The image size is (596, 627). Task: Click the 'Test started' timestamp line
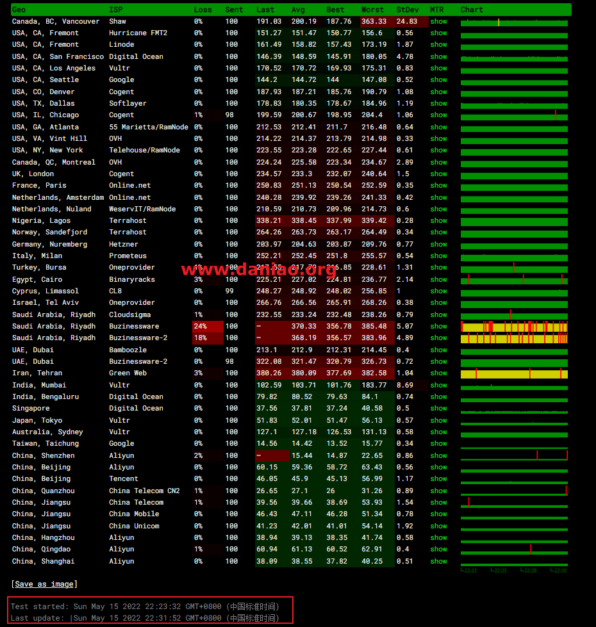145,607
